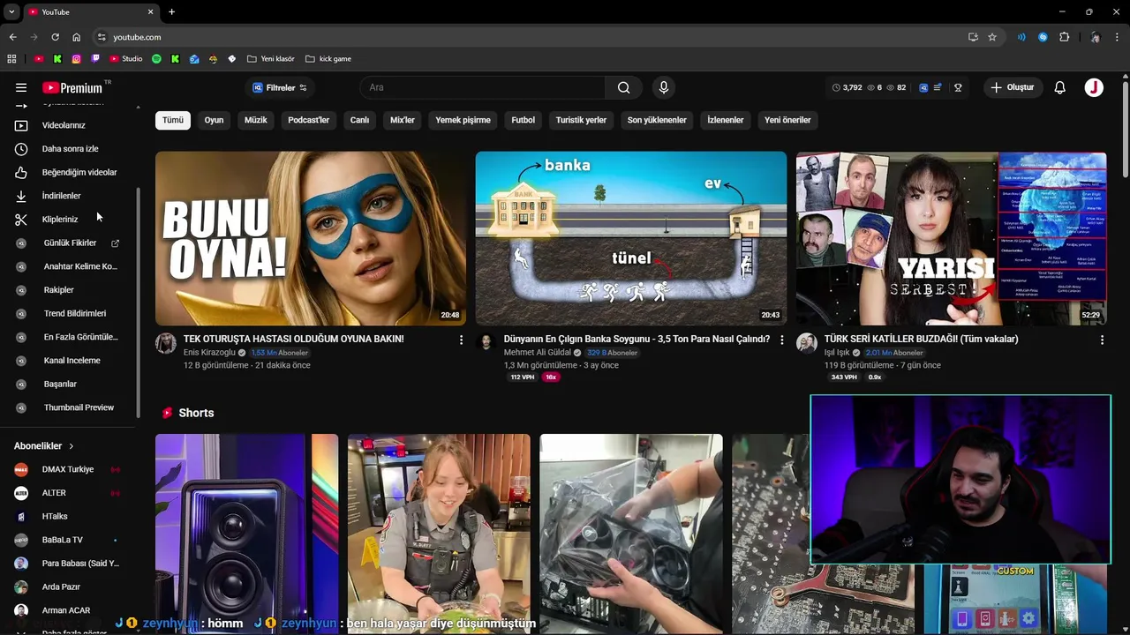Open Chrome three-dot menu
Screen dimensions: 1130x635
(1118, 37)
